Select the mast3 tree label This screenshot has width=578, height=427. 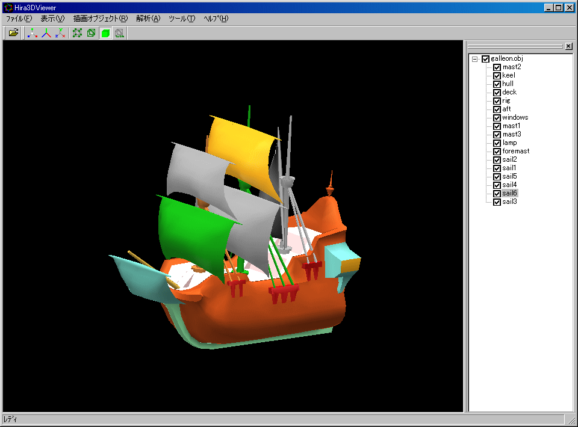point(512,134)
